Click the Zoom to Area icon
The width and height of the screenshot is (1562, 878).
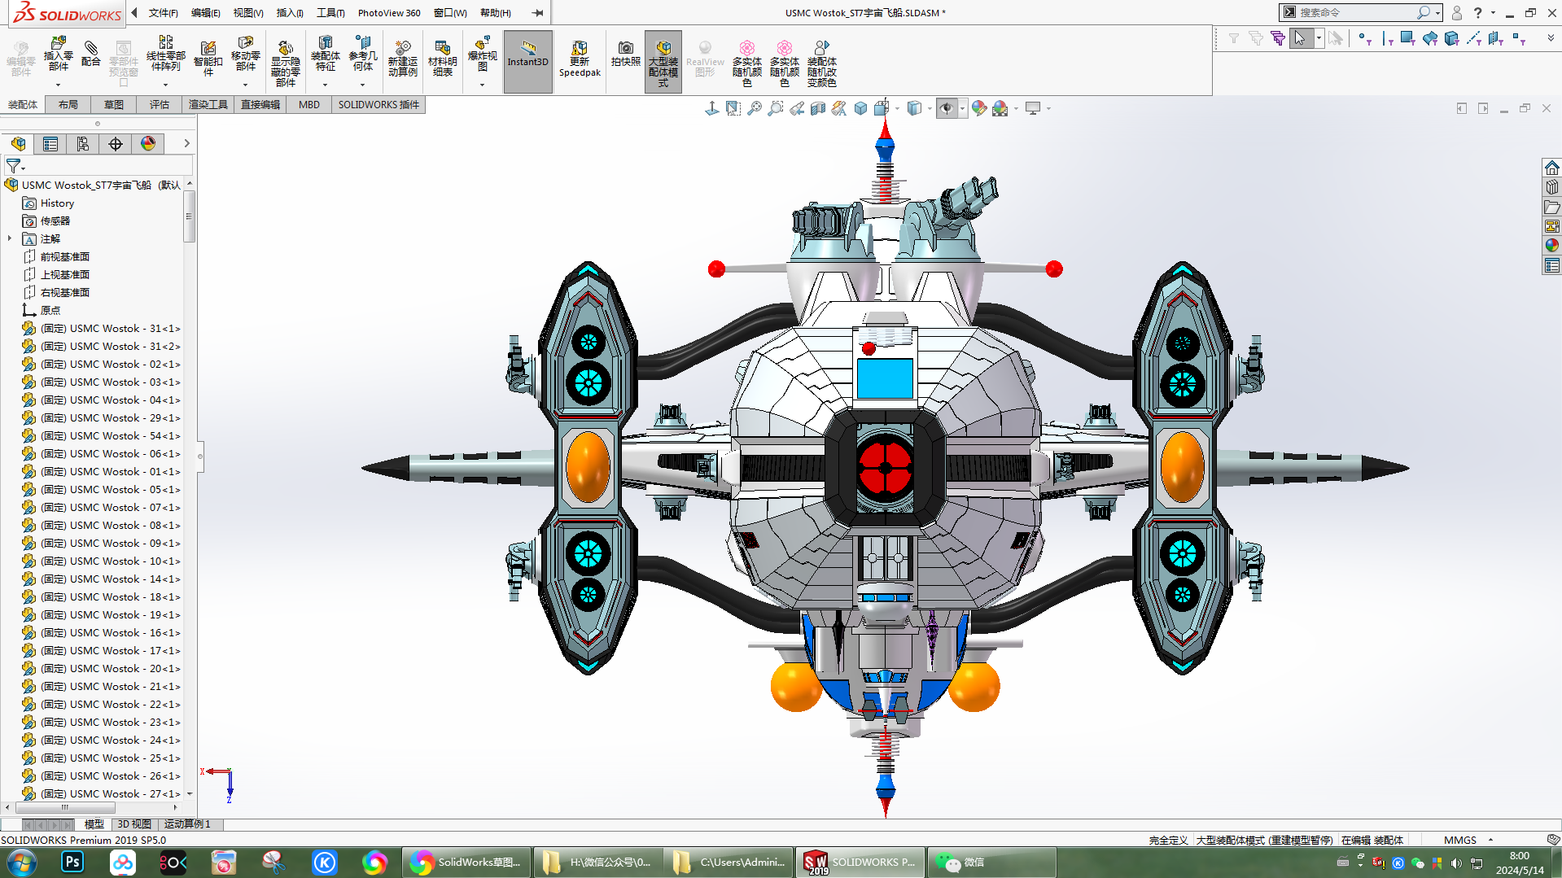coord(776,108)
